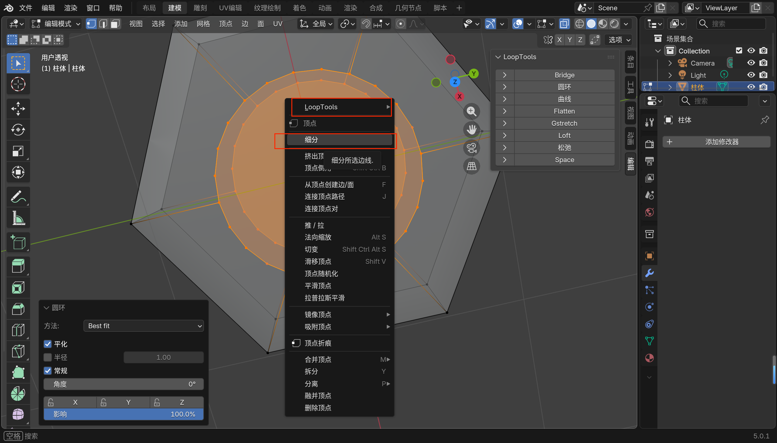Image resolution: width=777 pixels, height=443 pixels.
Task: Click the outliner 搜索 search field
Action: pyautogui.click(x=731, y=24)
